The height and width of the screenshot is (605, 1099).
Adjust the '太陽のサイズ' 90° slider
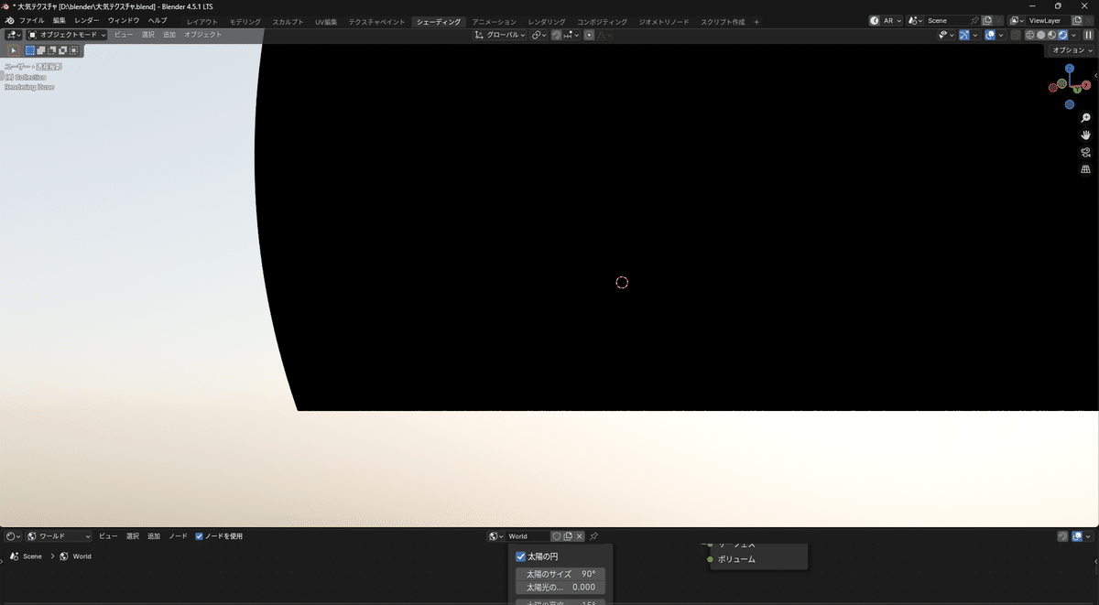tap(560, 574)
